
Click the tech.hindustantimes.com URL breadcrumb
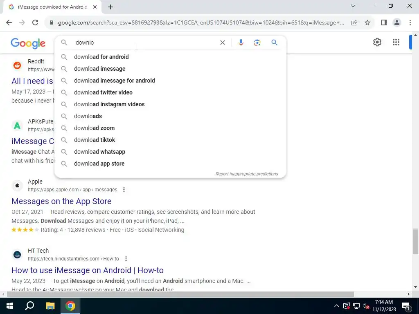click(73, 259)
